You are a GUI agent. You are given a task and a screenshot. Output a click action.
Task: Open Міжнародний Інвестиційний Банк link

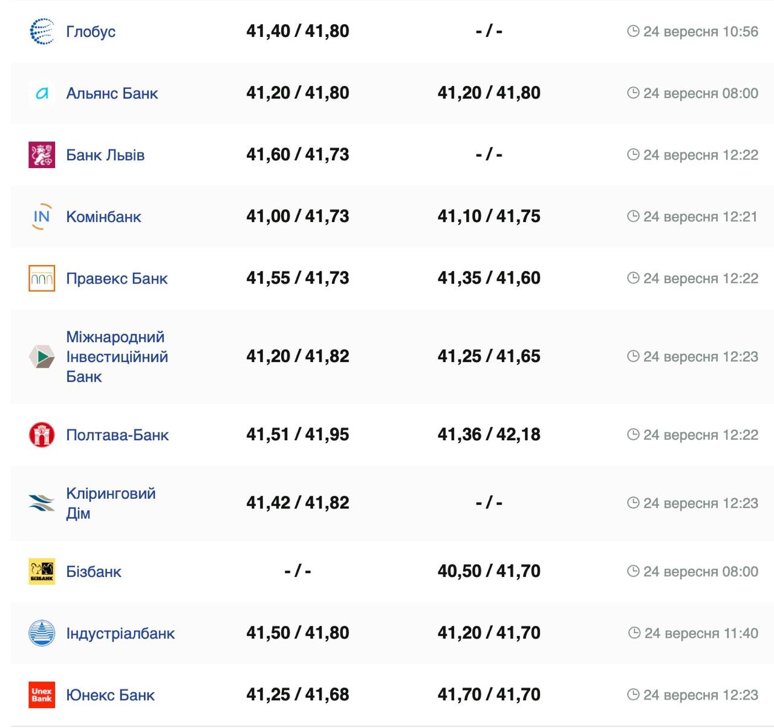pyautogui.click(x=117, y=357)
